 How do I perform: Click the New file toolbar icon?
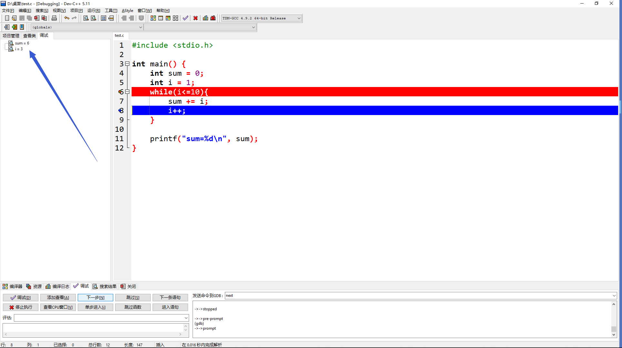7,18
